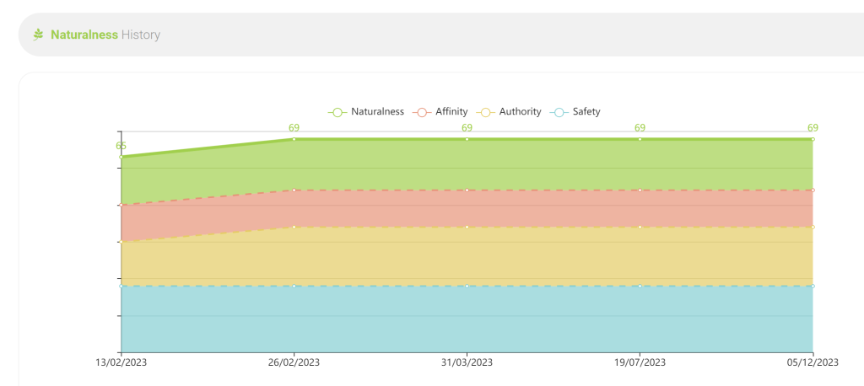This screenshot has height=386, width=864.
Task: Click Affinity data point at 26/02/2023
Action: coord(294,190)
